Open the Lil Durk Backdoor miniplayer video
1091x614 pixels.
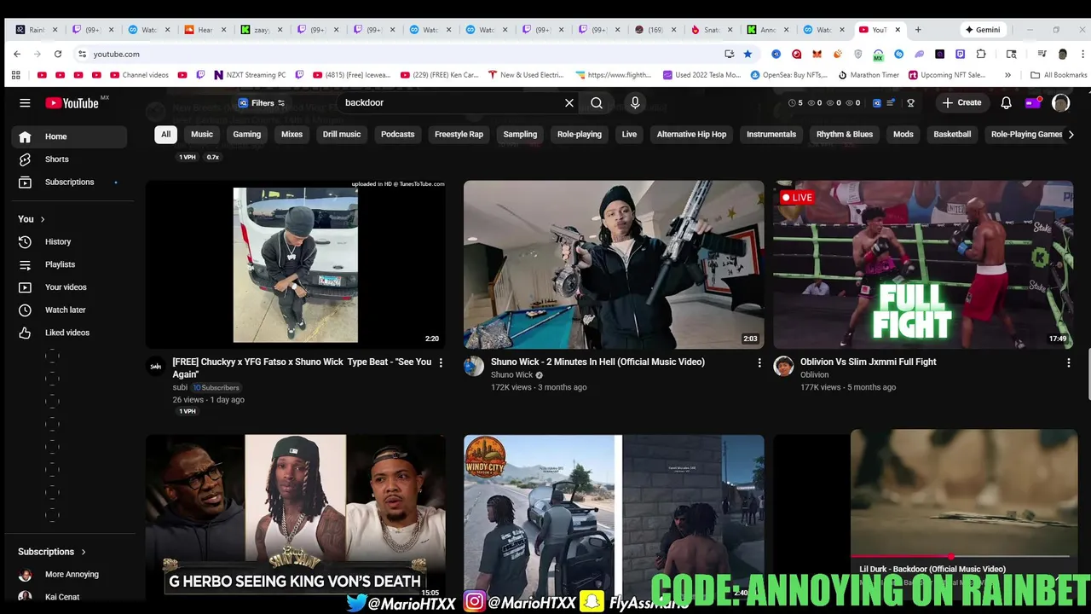coord(964,494)
